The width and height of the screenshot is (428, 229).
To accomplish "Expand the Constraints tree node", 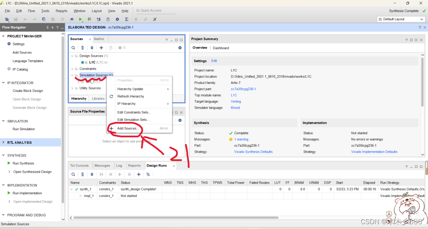I will pos(72,69).
